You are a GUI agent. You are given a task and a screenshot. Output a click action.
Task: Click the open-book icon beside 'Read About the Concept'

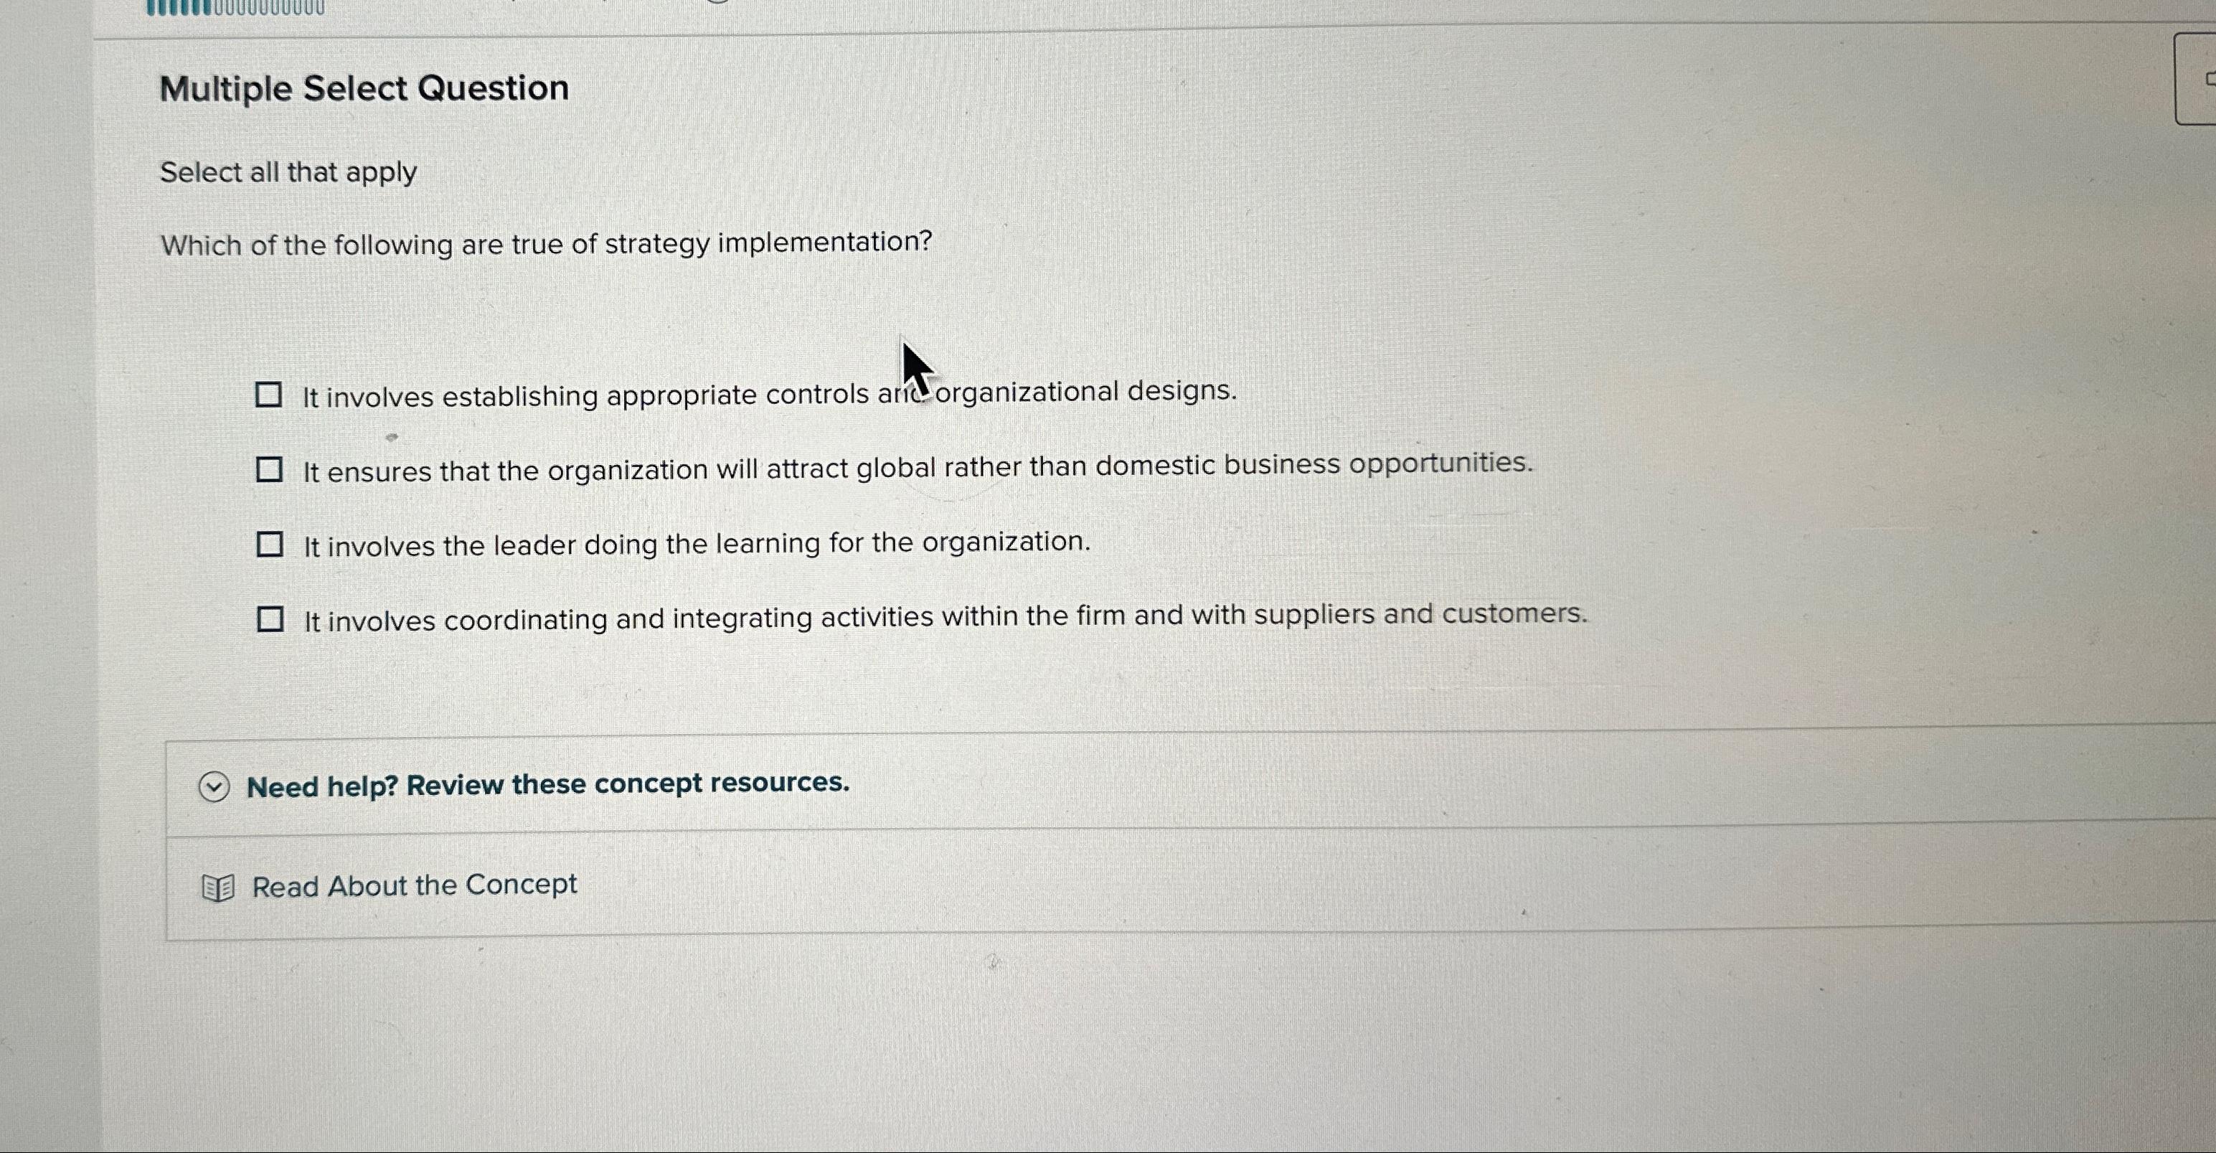click(217, 885)
